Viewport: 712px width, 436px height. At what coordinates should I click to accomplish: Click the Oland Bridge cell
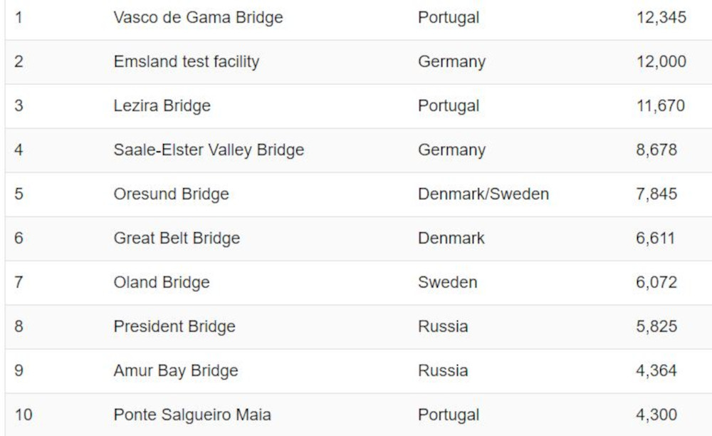click(162, 283)
